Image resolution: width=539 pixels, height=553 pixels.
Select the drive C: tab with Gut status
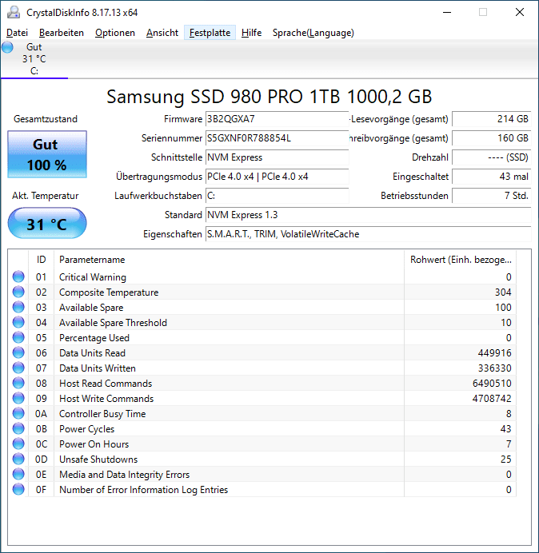point(34,59)
